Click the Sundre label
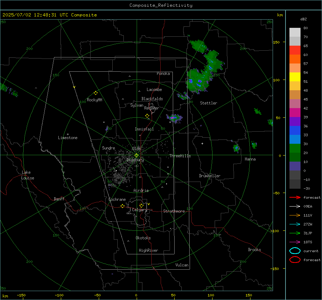The height and width of the screenshot is (300, 322). [108, 148]
